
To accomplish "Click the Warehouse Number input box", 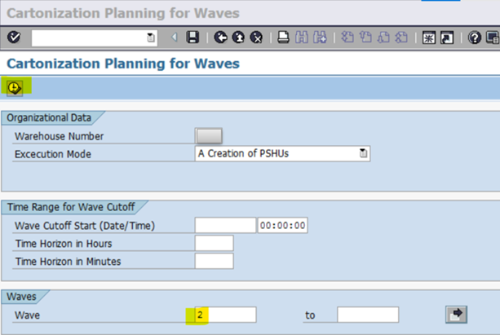I will coord(209,136).
